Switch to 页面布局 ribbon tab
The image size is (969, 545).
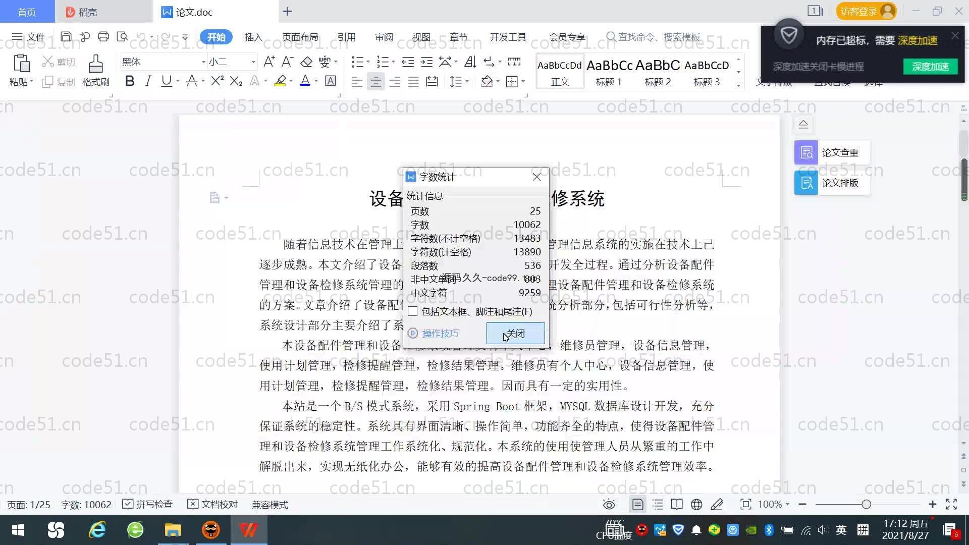(300, 37)
